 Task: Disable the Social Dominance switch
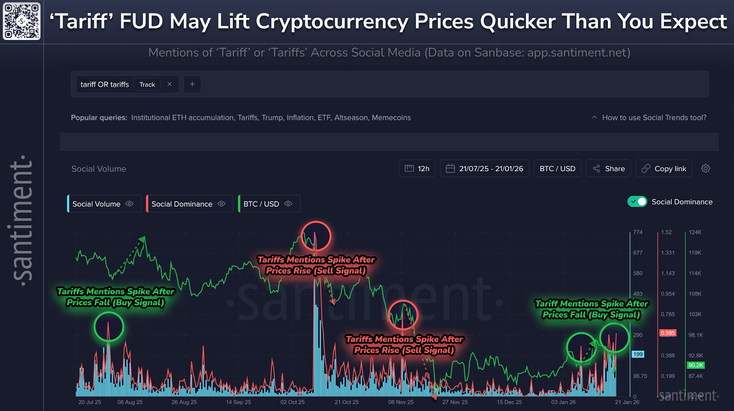coord(637,202)
